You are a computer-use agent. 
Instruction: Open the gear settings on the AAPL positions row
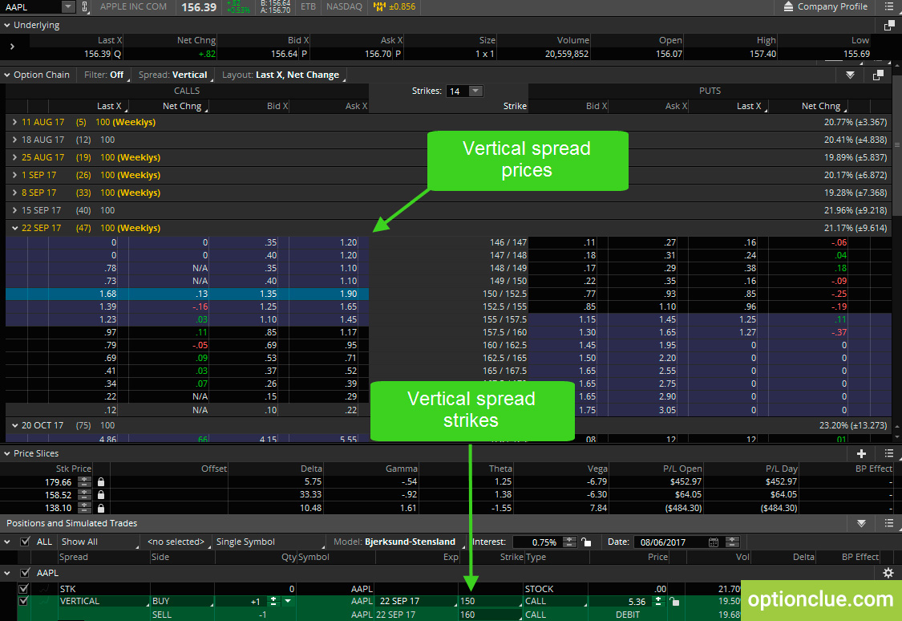tap(888, 573)
